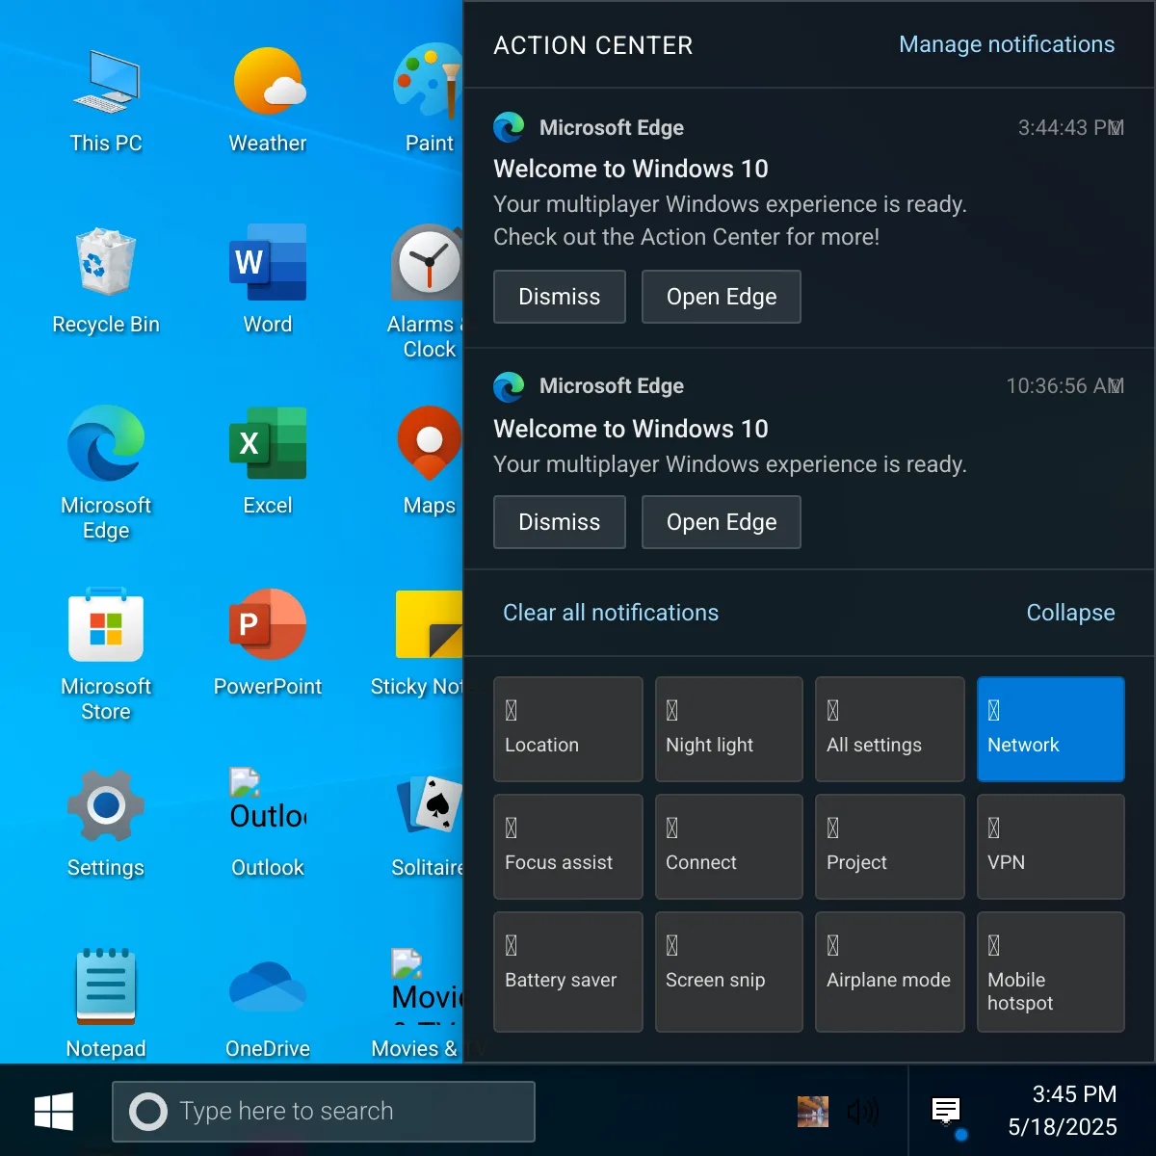The width and height of the screenshot is (1156, 1156).
Task: Open Edge from the 3:44:43 PM notification
Action: click(x=722, y=297)
